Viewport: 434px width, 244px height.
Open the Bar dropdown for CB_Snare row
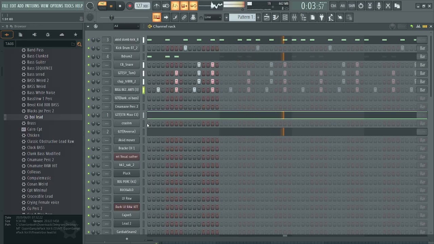click(x=422, y=65)
